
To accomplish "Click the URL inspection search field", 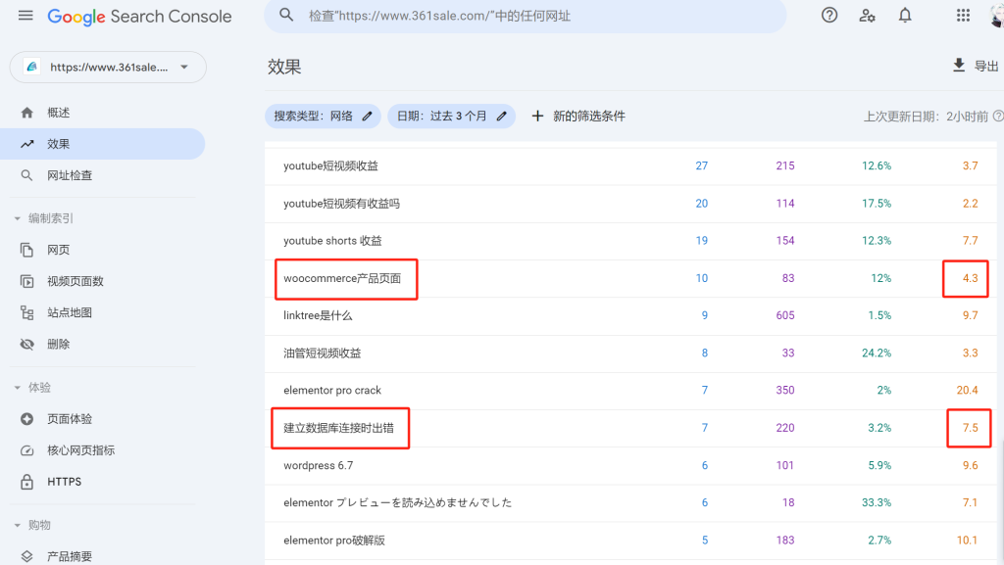I will (529, 17).
